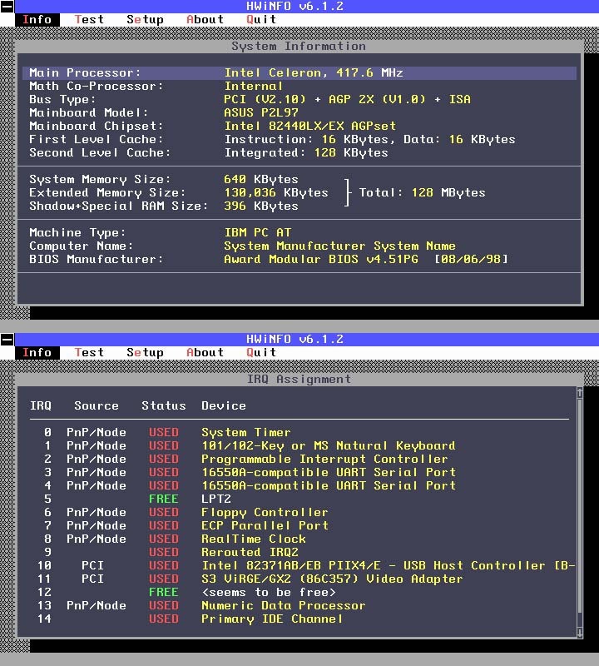Viewport: 599px width, 666px height.
Task: Click the Status column header
Action: (164, 405)
